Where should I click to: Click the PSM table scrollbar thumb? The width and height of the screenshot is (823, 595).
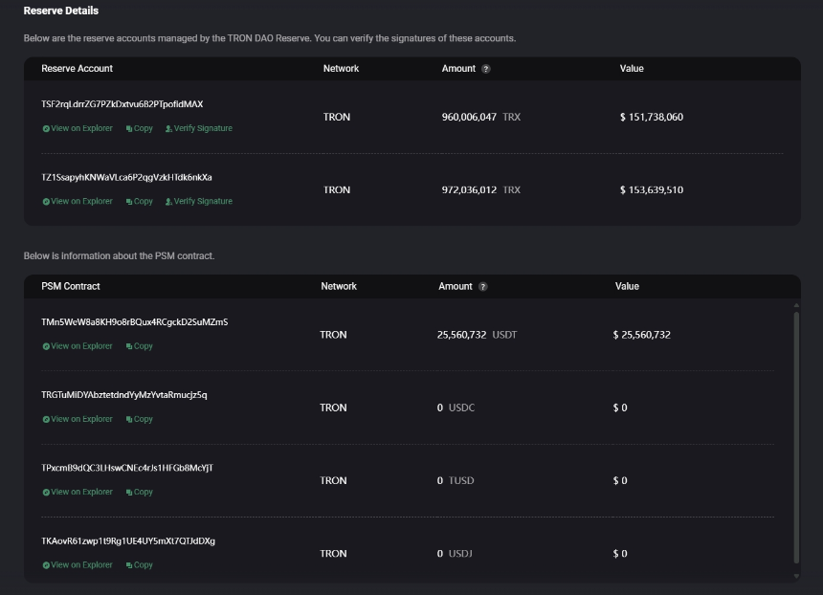pyautogui.click(x=796, y=437)
